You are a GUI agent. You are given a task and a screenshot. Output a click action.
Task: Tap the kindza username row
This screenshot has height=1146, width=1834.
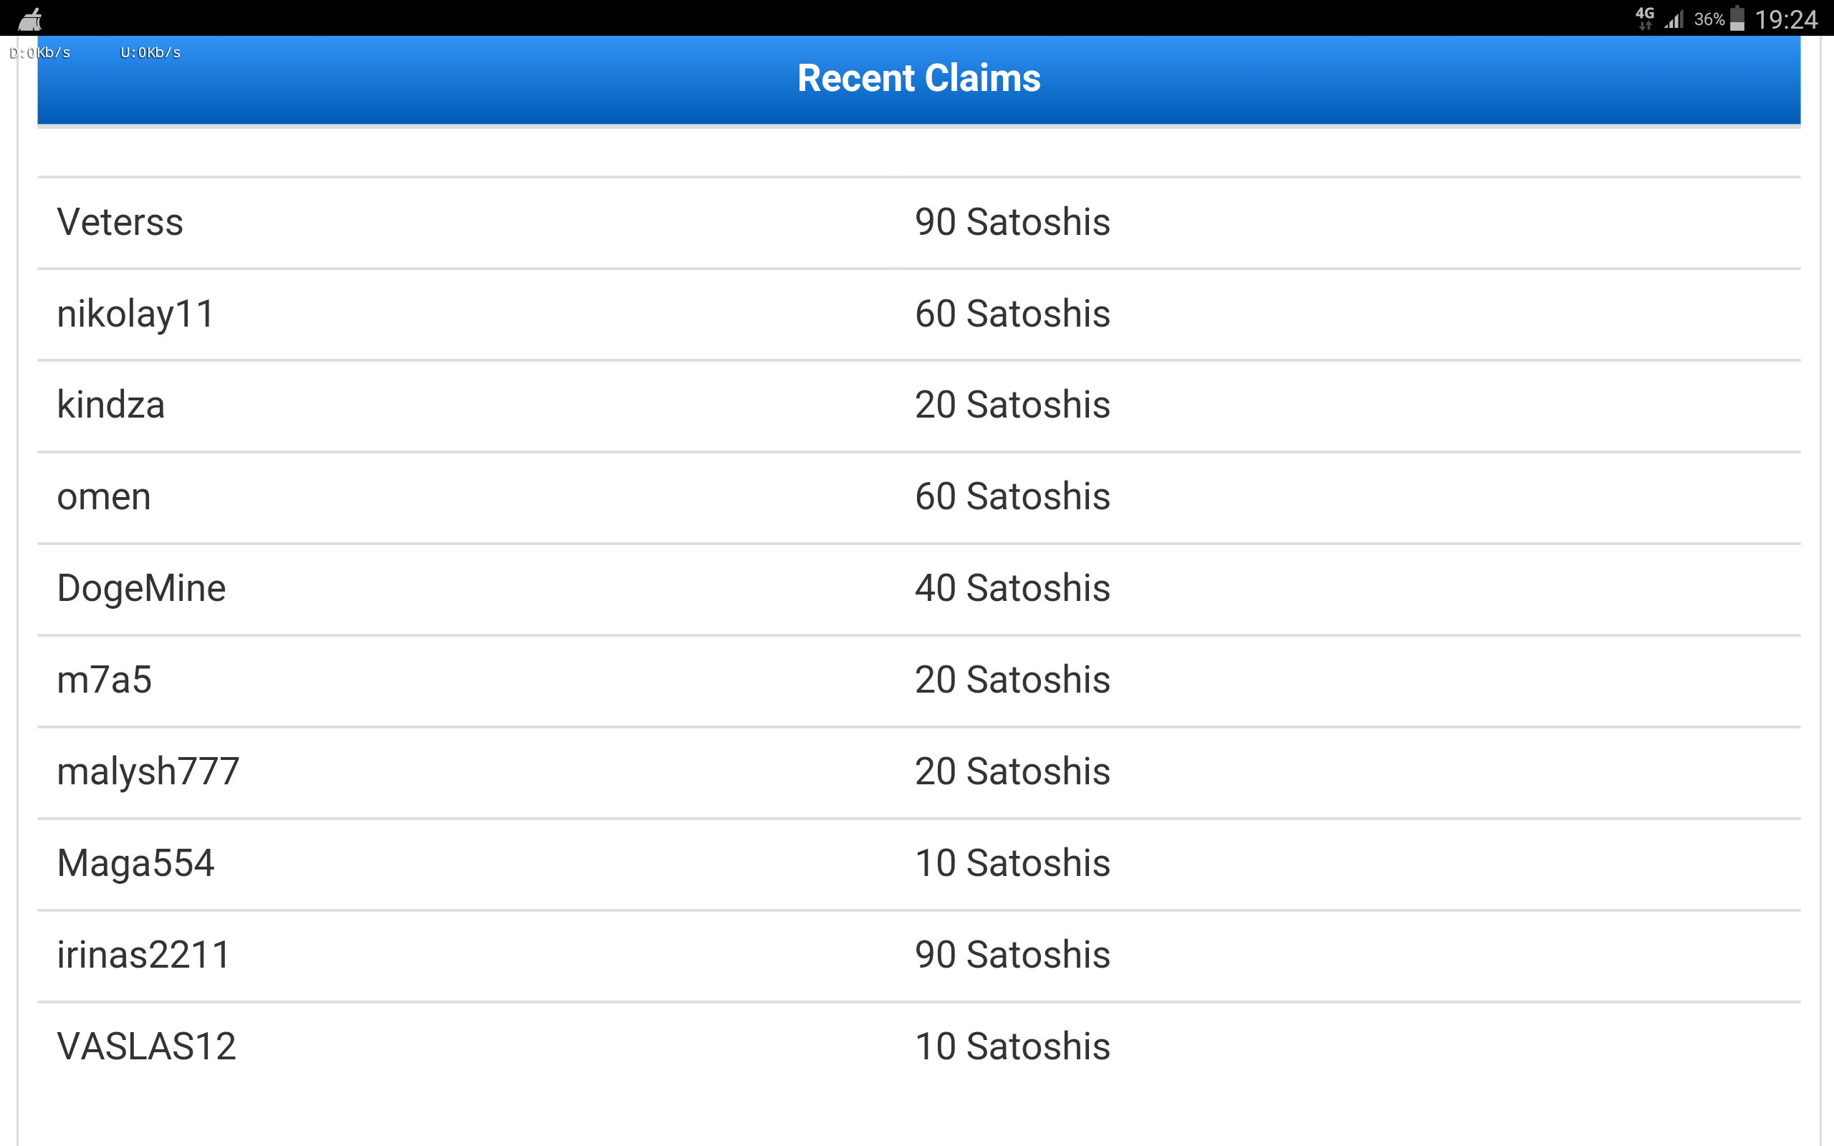(x=110, y=405)
